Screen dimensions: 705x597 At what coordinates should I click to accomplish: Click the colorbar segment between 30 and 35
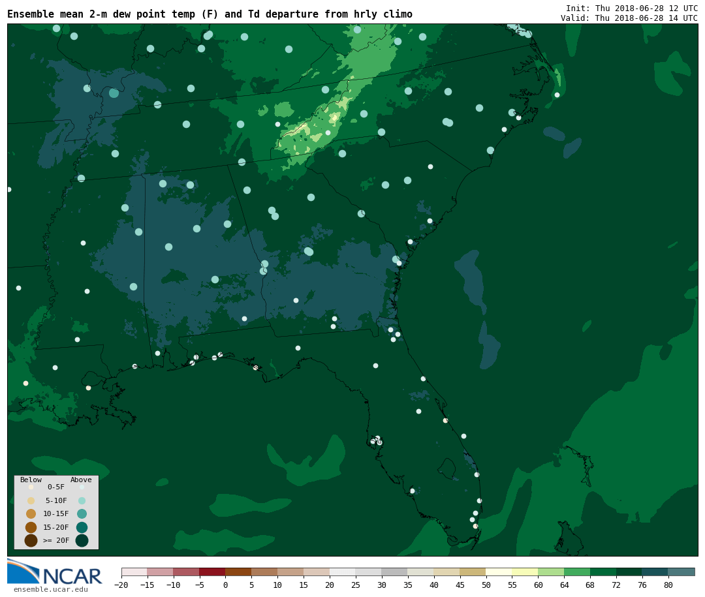[x=395, y=572]
